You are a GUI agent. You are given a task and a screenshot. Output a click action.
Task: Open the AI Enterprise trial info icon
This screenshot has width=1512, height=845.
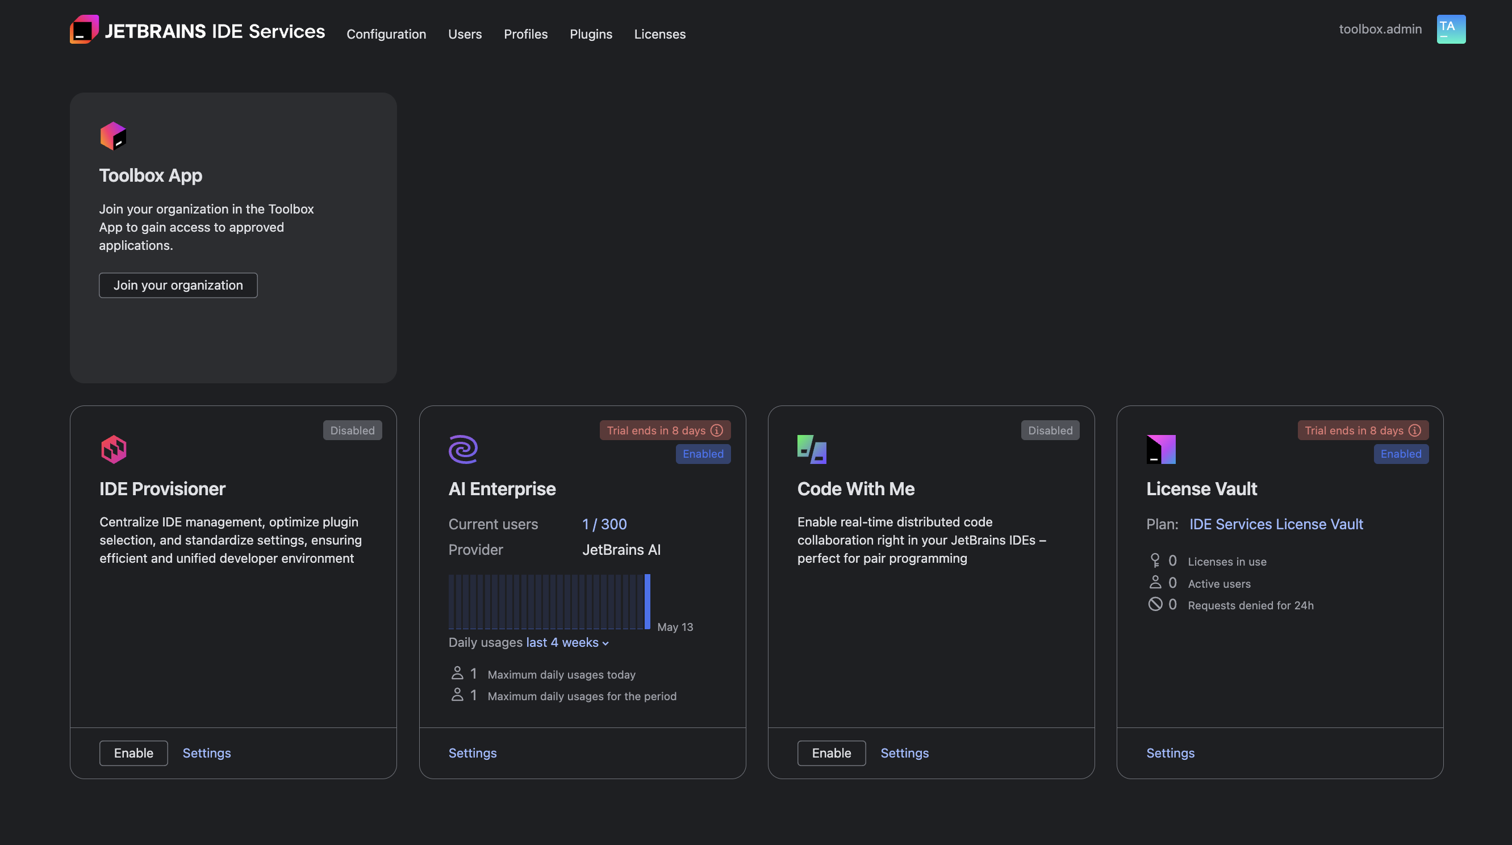(717, 430)
